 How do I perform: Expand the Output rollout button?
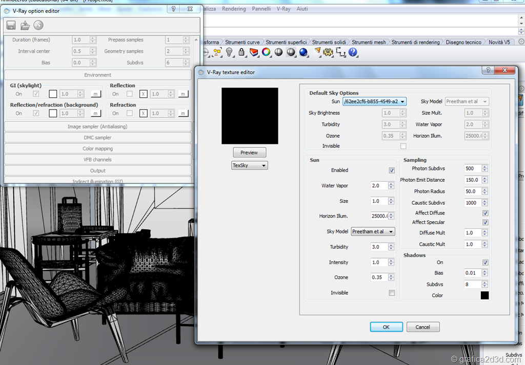coord(97,170)
